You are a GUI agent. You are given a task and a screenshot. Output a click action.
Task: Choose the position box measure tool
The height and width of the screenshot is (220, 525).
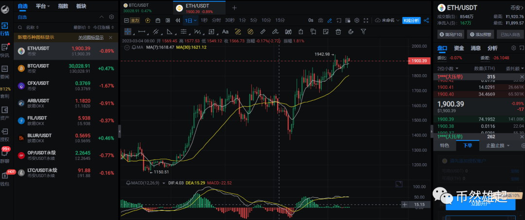click(211, 32)
